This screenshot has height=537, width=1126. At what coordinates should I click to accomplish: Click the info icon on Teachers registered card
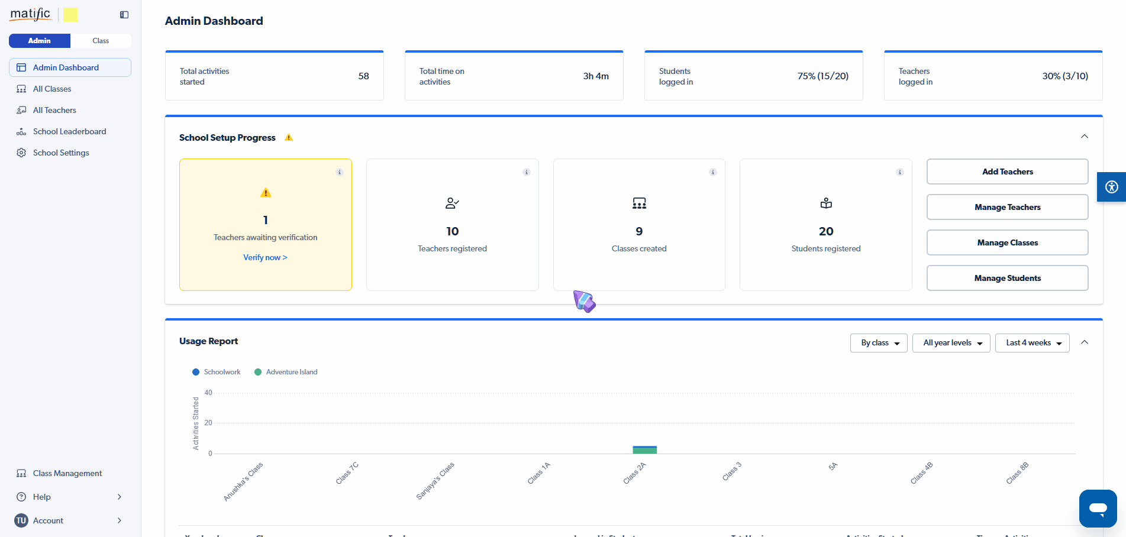click(527, 172)
